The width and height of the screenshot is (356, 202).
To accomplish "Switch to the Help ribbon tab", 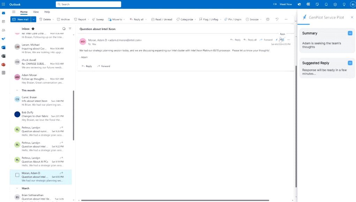I will pyautogui.click(x=47, y=12).
